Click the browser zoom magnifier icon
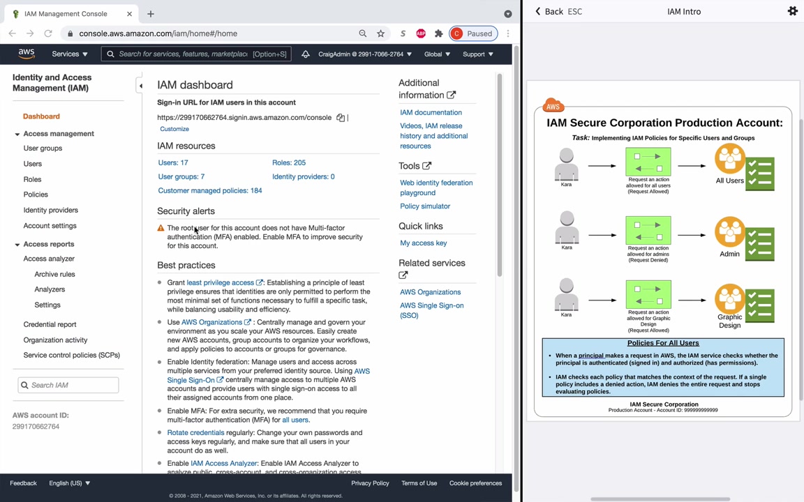804x502 pixels. point(362,33)
